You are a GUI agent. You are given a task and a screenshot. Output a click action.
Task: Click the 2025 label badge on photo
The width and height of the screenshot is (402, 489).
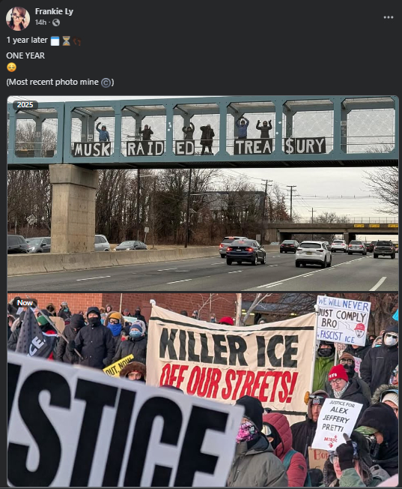click(x=25, y=105)
